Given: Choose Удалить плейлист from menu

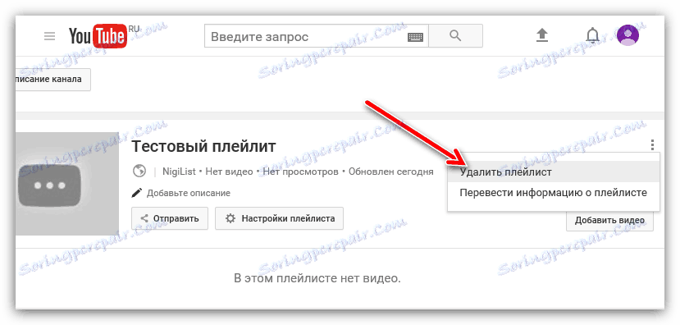Looking at the screenshot, I should 554,172.
